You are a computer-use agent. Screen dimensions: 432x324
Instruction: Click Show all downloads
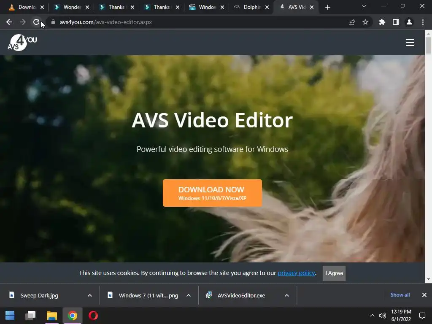click(x=400, y=295)
